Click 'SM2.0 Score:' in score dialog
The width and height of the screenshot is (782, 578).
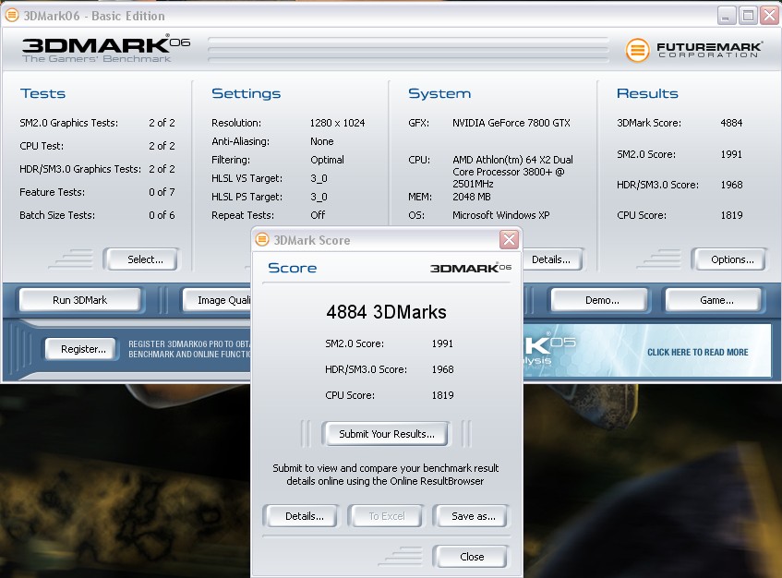point(355,343)
